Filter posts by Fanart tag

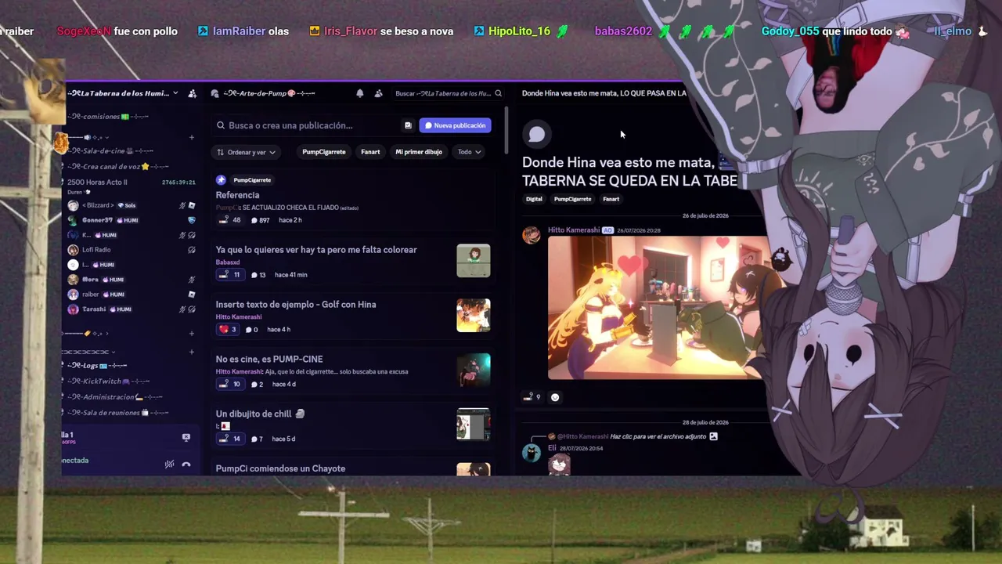[370, 152]
